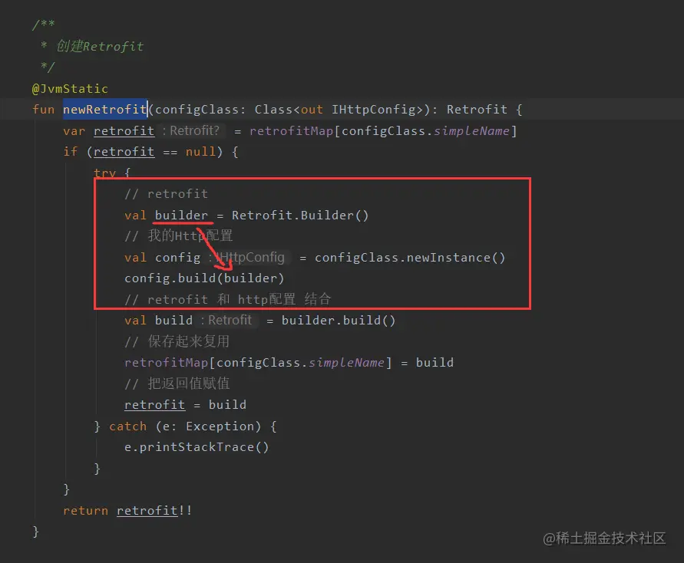The height and width of the screenshot is (563, 684).
Task: Click the null keyword in the if condition
Action: pos(200,152)
